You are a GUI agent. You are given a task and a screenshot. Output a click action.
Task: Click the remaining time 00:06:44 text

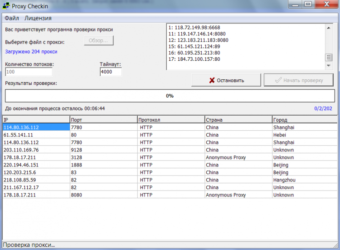pyautogui.click(x=95, y=108)
